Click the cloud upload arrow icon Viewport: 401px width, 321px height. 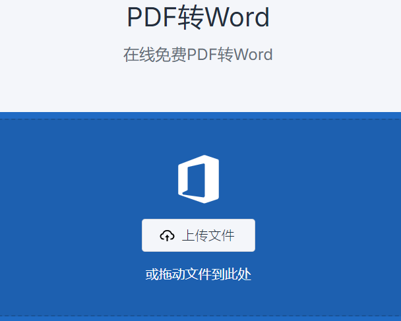tap(168, 235)
